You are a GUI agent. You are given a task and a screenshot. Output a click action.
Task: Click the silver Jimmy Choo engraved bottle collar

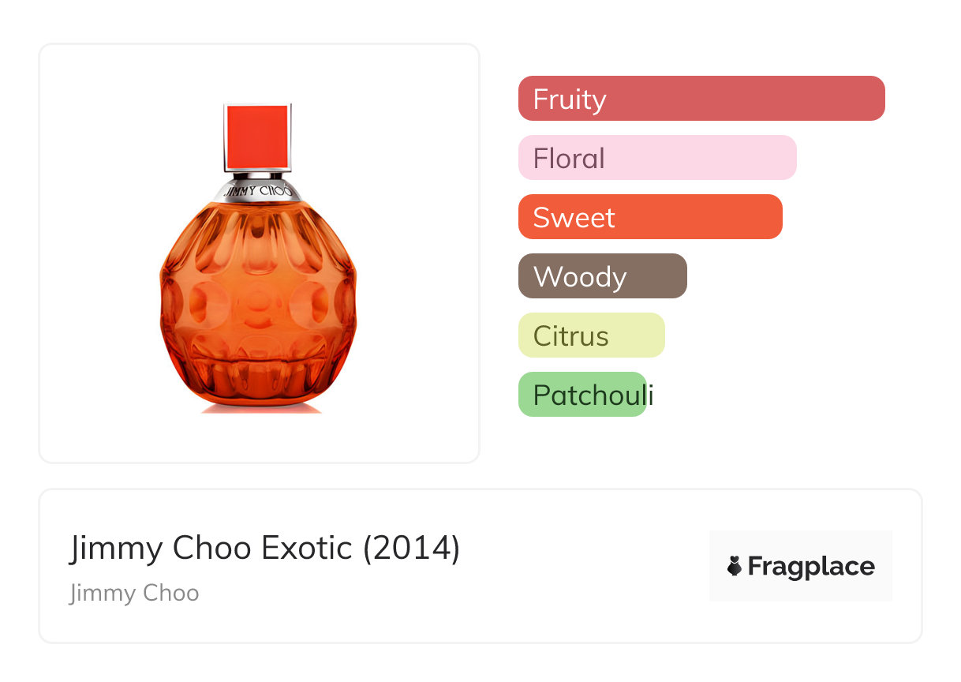tap(258, 189)
